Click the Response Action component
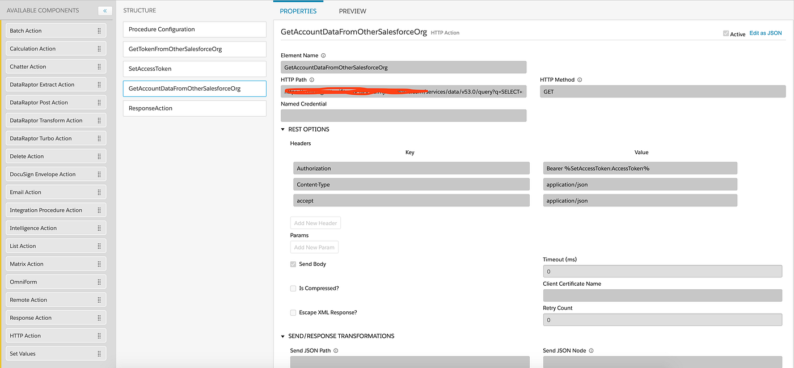The width and height of the screenshot is (794, 368). pyautogui.click(x=56, y=318)
